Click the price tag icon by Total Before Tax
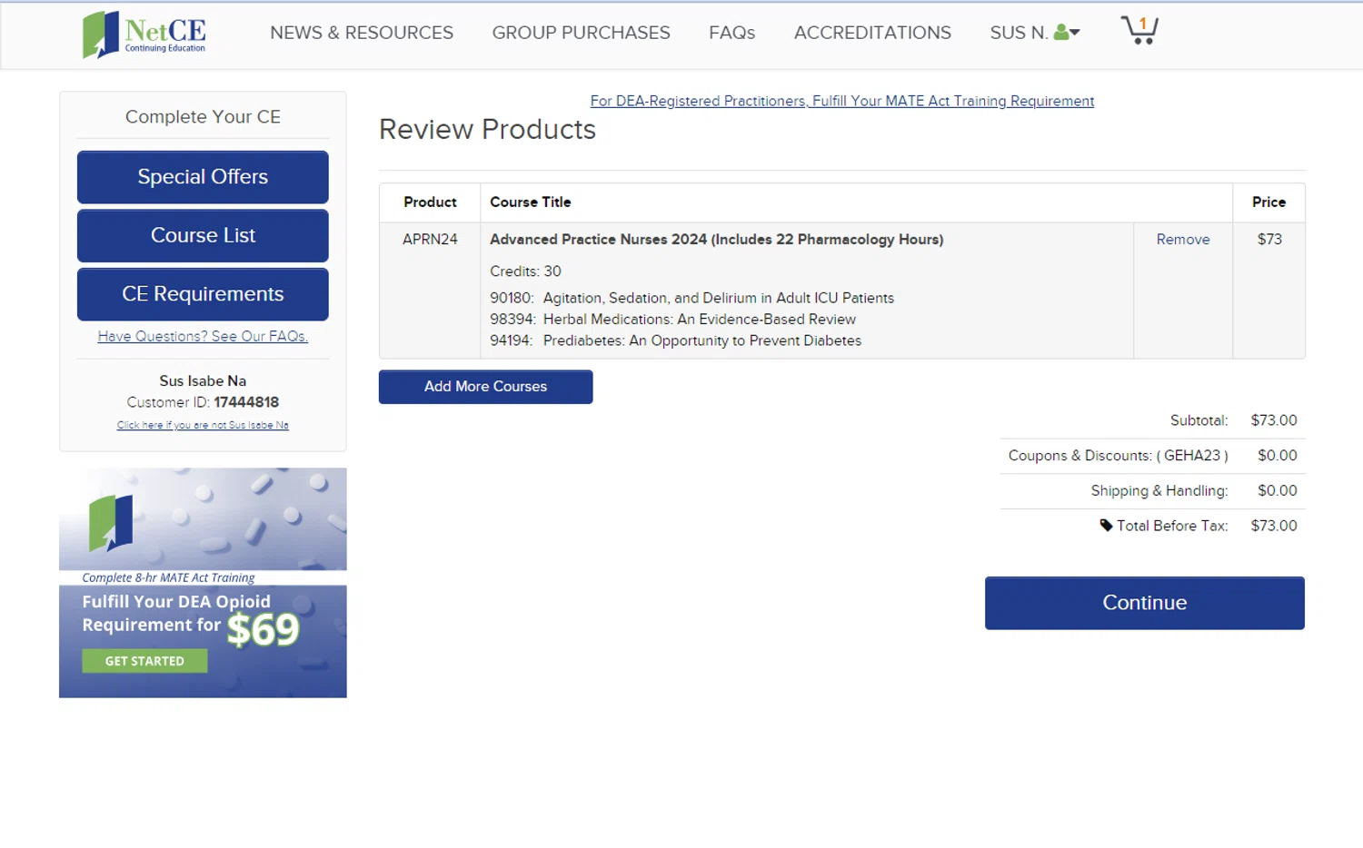Viewport: 1363px width, 848px height. point(1106,526)
